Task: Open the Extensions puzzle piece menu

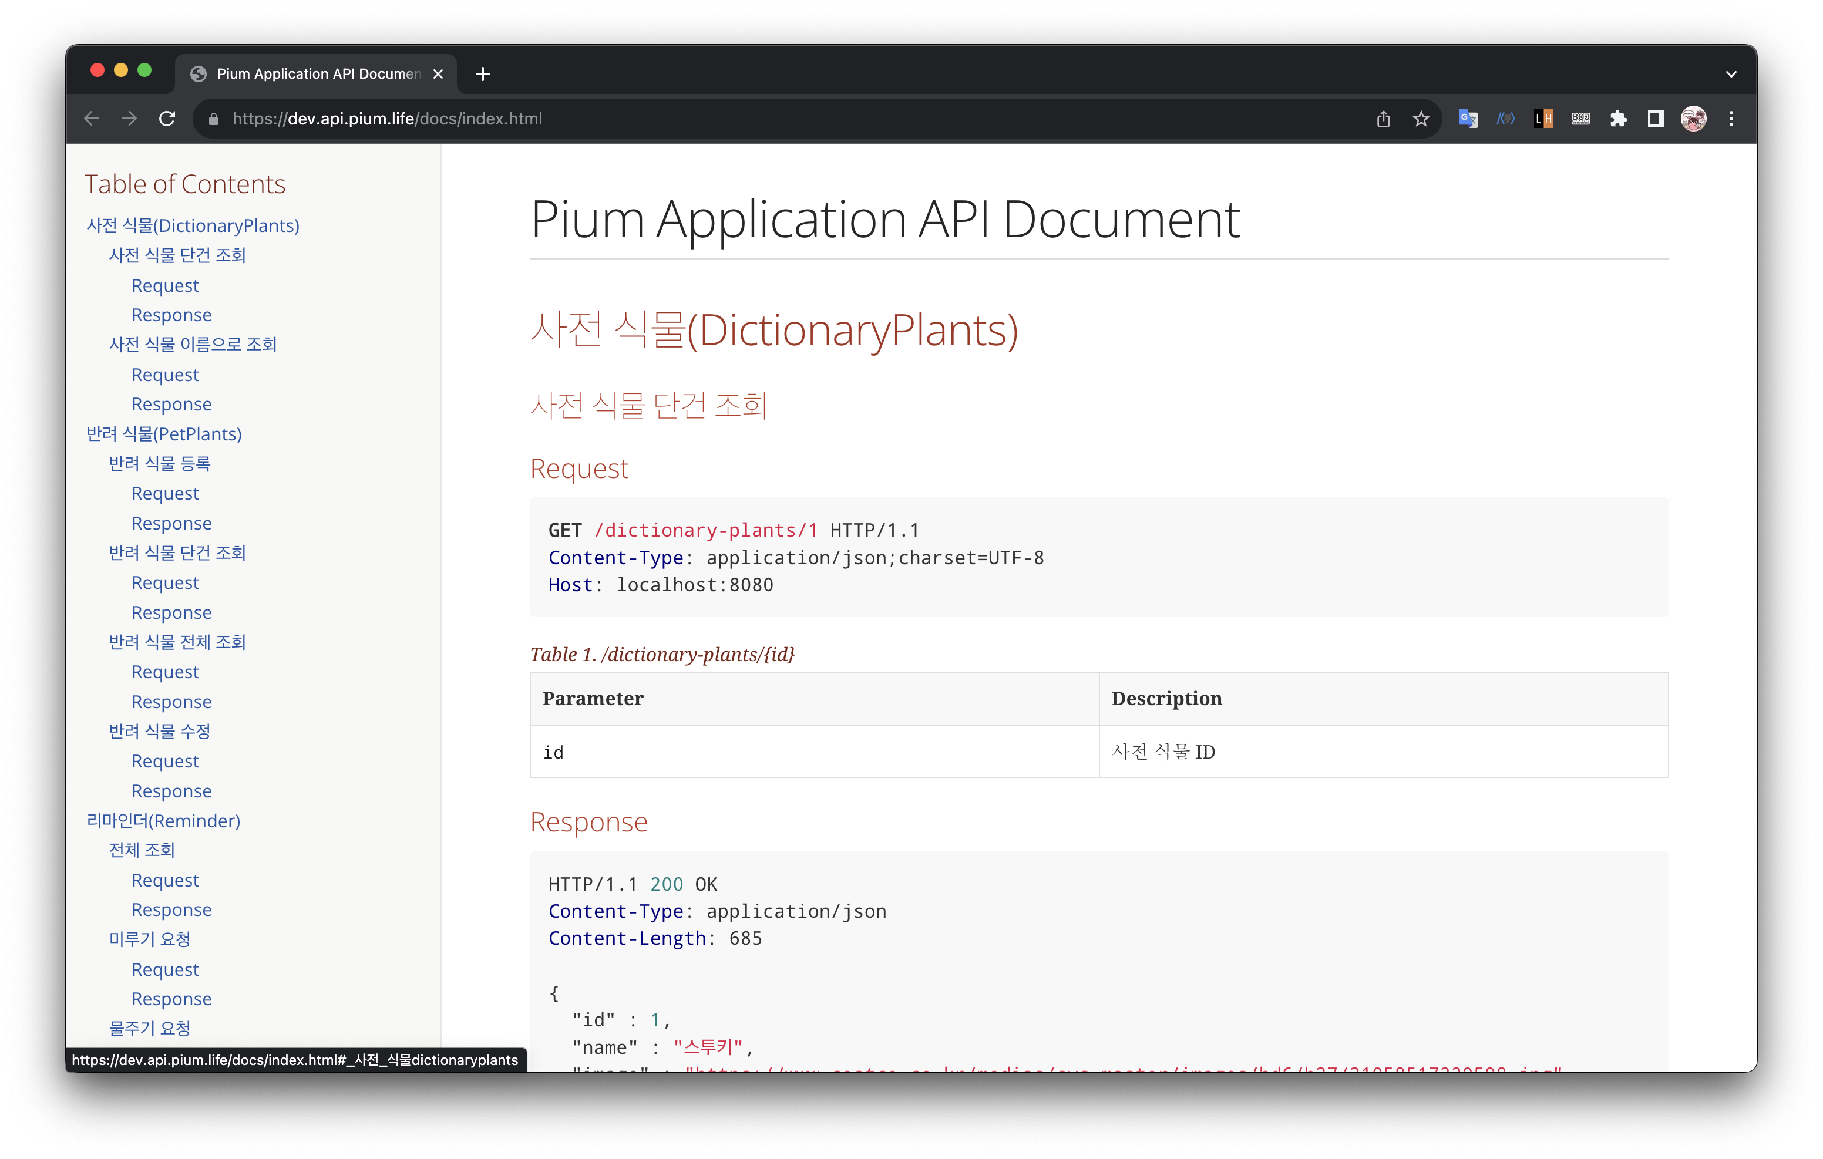Action: [x=1618, y=119]
